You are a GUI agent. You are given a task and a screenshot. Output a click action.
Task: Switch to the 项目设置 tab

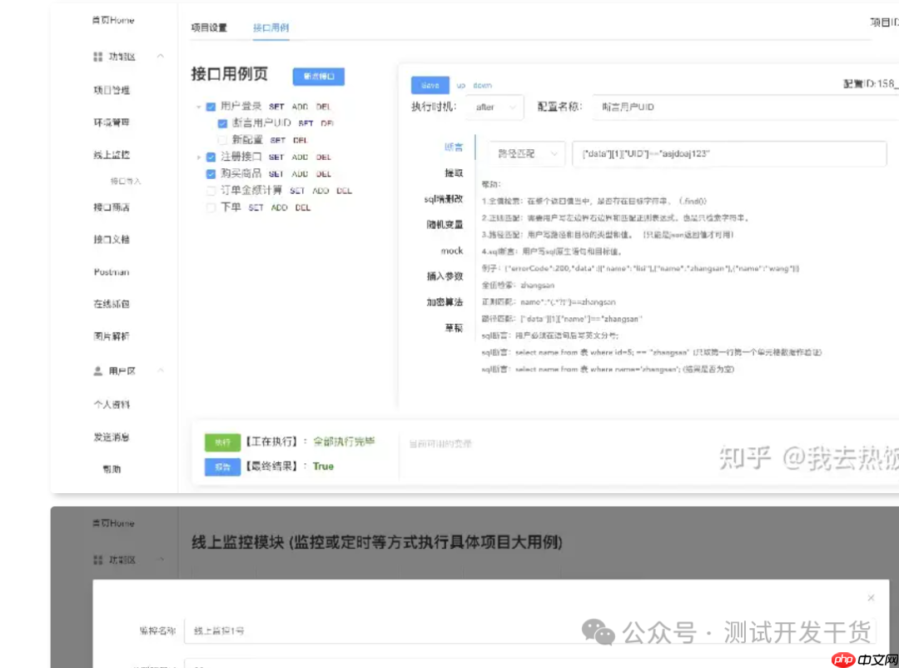click(x=209, y=27)
